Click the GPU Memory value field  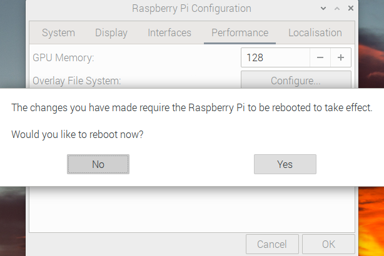[275, 57]
